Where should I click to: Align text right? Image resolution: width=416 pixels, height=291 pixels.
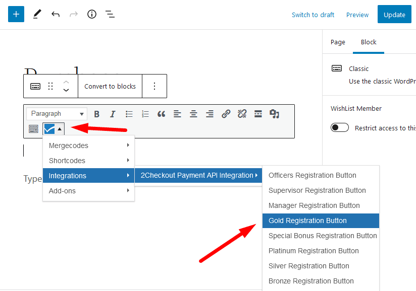[x=210, y=114]
